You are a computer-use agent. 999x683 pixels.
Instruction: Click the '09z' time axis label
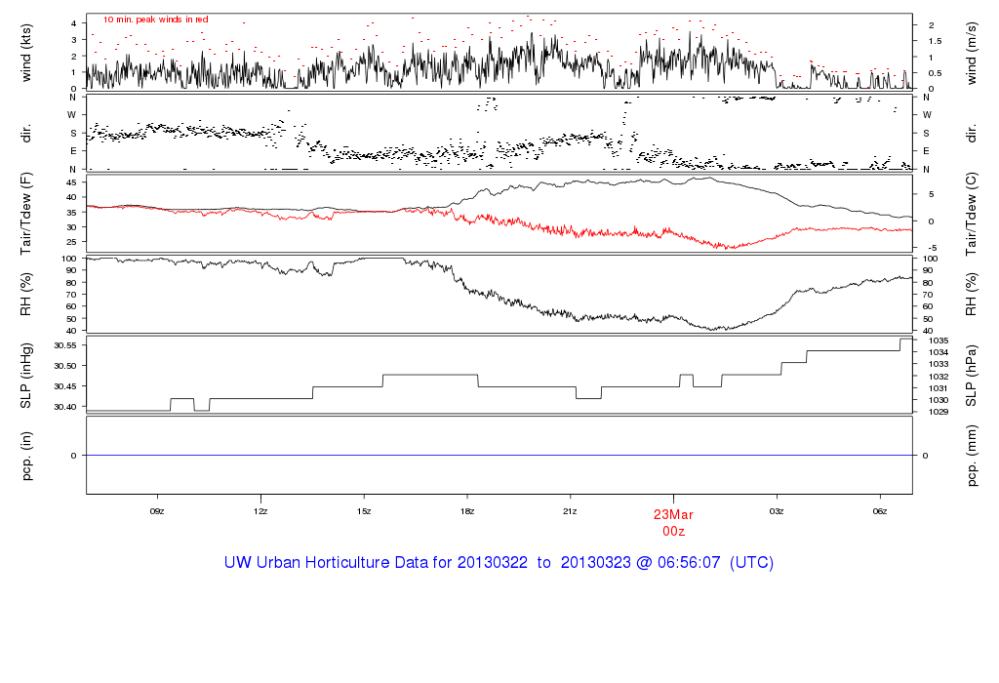(x=157, y=511)
